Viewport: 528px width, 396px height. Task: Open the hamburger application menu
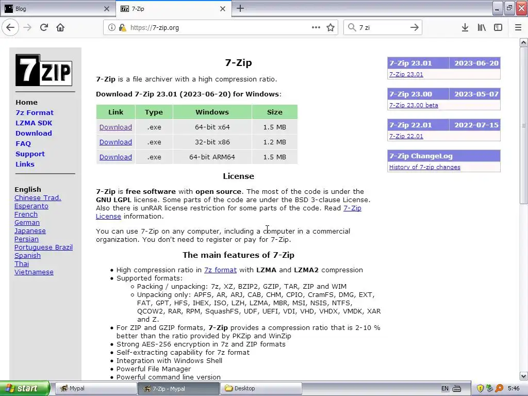(518, 28)
